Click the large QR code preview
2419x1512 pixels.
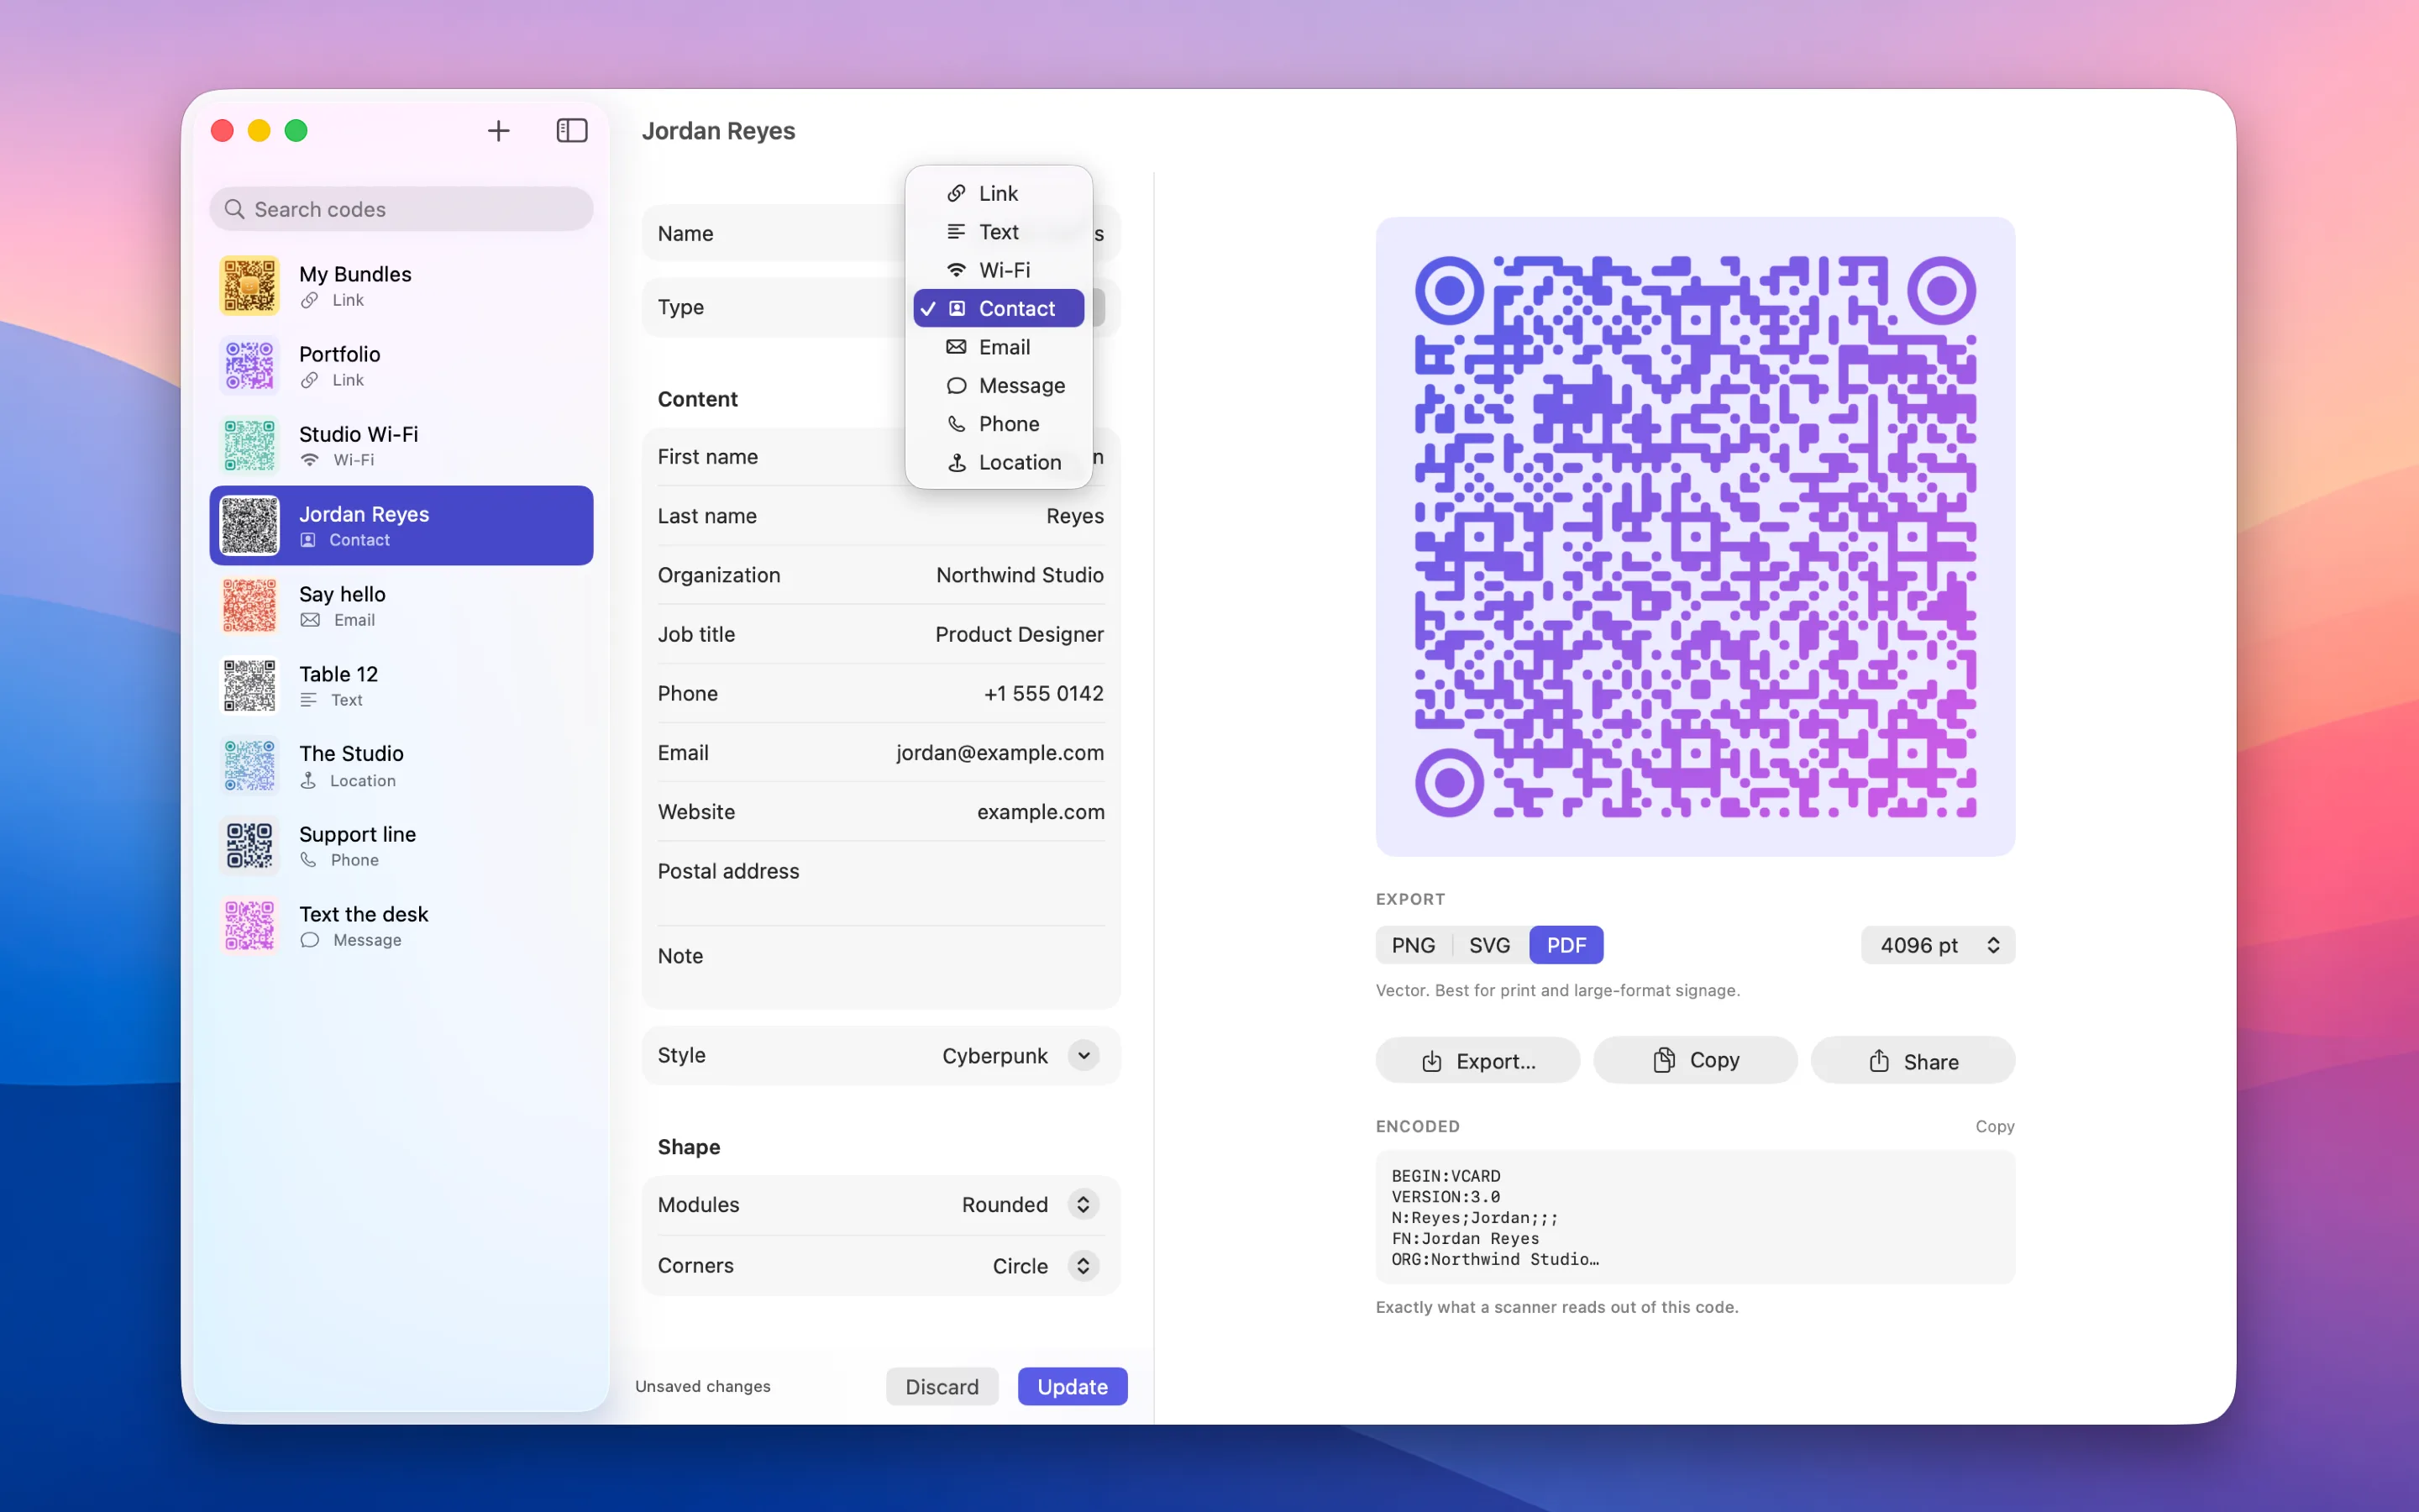[1695, 536]
